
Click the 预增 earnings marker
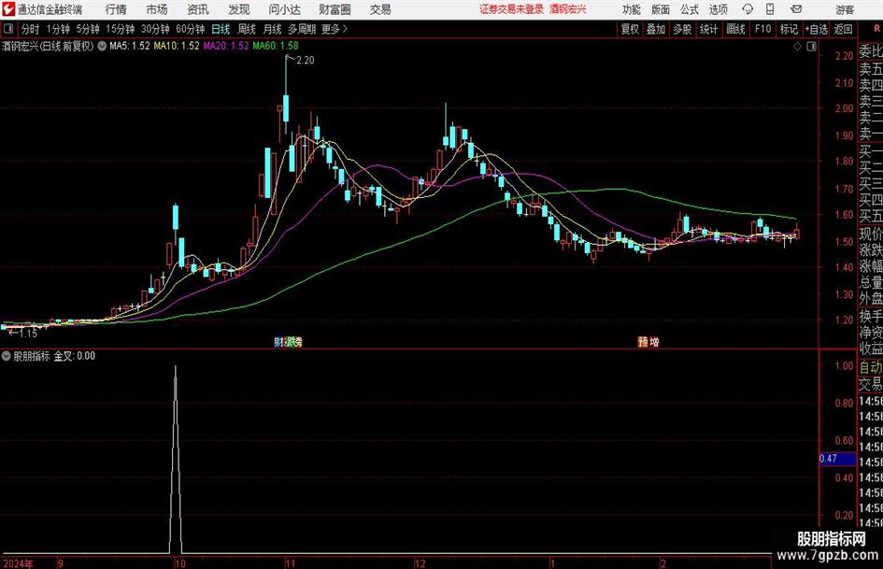coord(648,341)
